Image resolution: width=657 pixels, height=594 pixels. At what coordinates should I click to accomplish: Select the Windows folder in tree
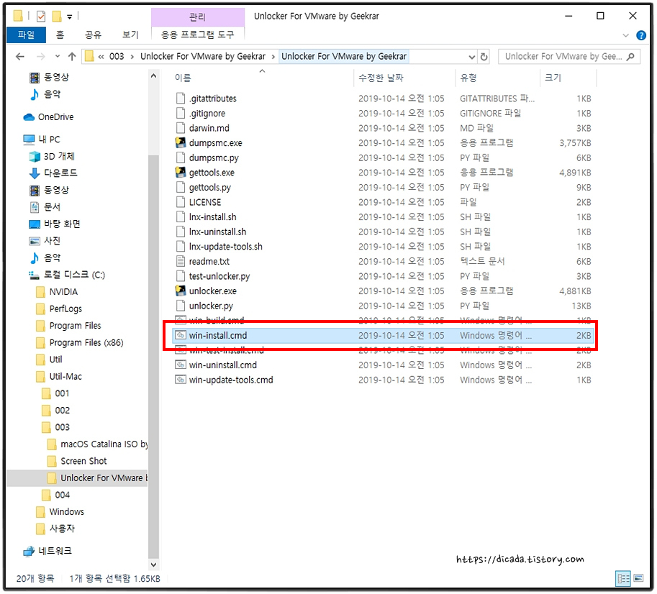click(67, 511)
